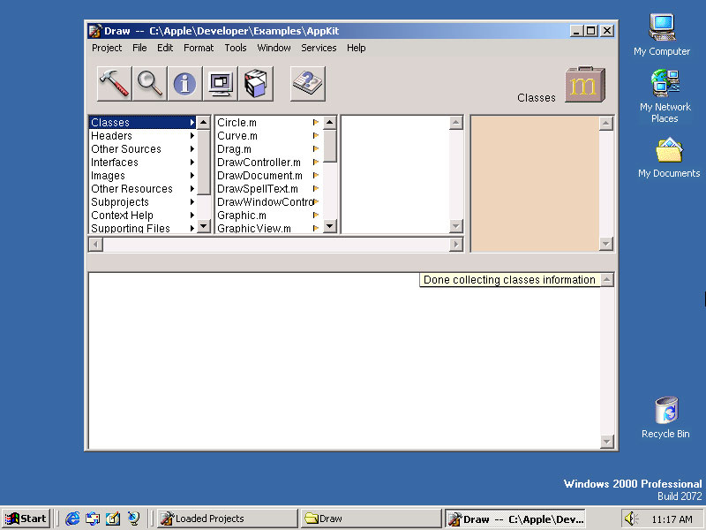Open the File menu
This screenshot has width=706, height=530.
click(x=139, y=48)
